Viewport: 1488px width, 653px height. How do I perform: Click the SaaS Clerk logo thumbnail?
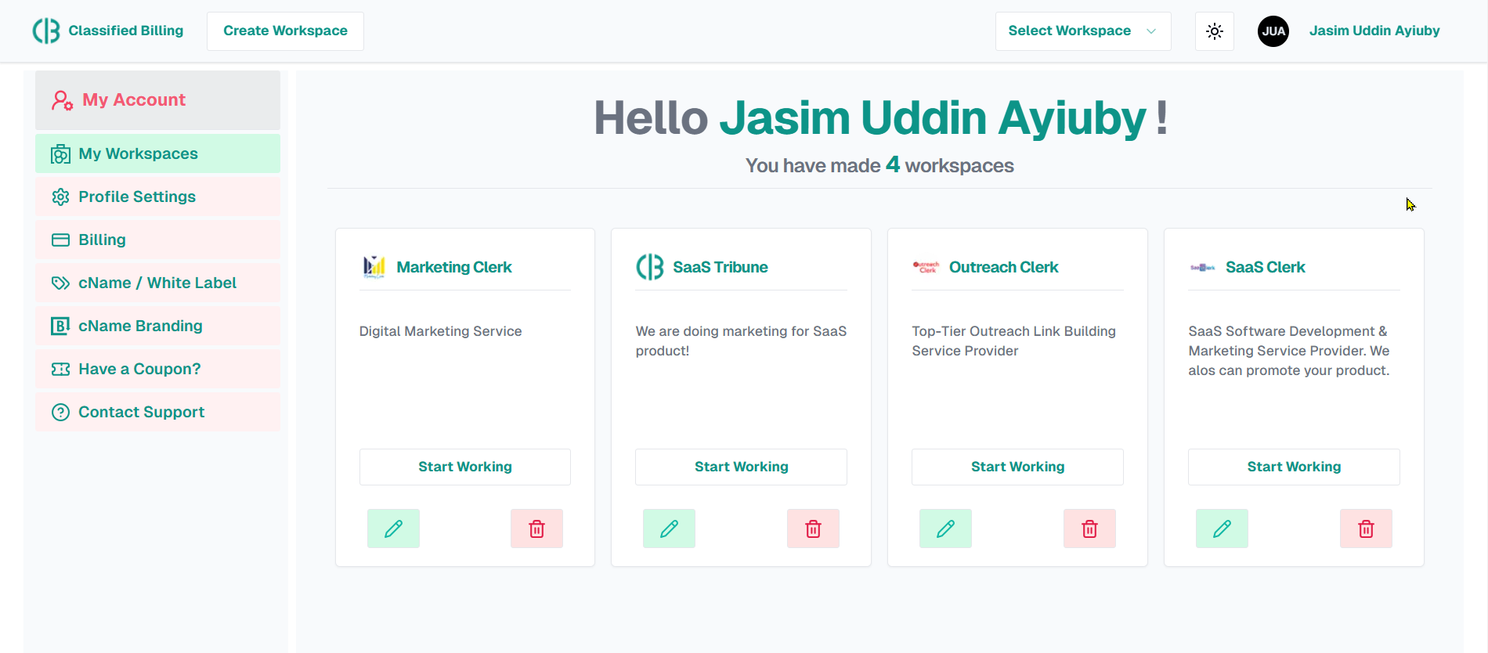point(1202,267)
